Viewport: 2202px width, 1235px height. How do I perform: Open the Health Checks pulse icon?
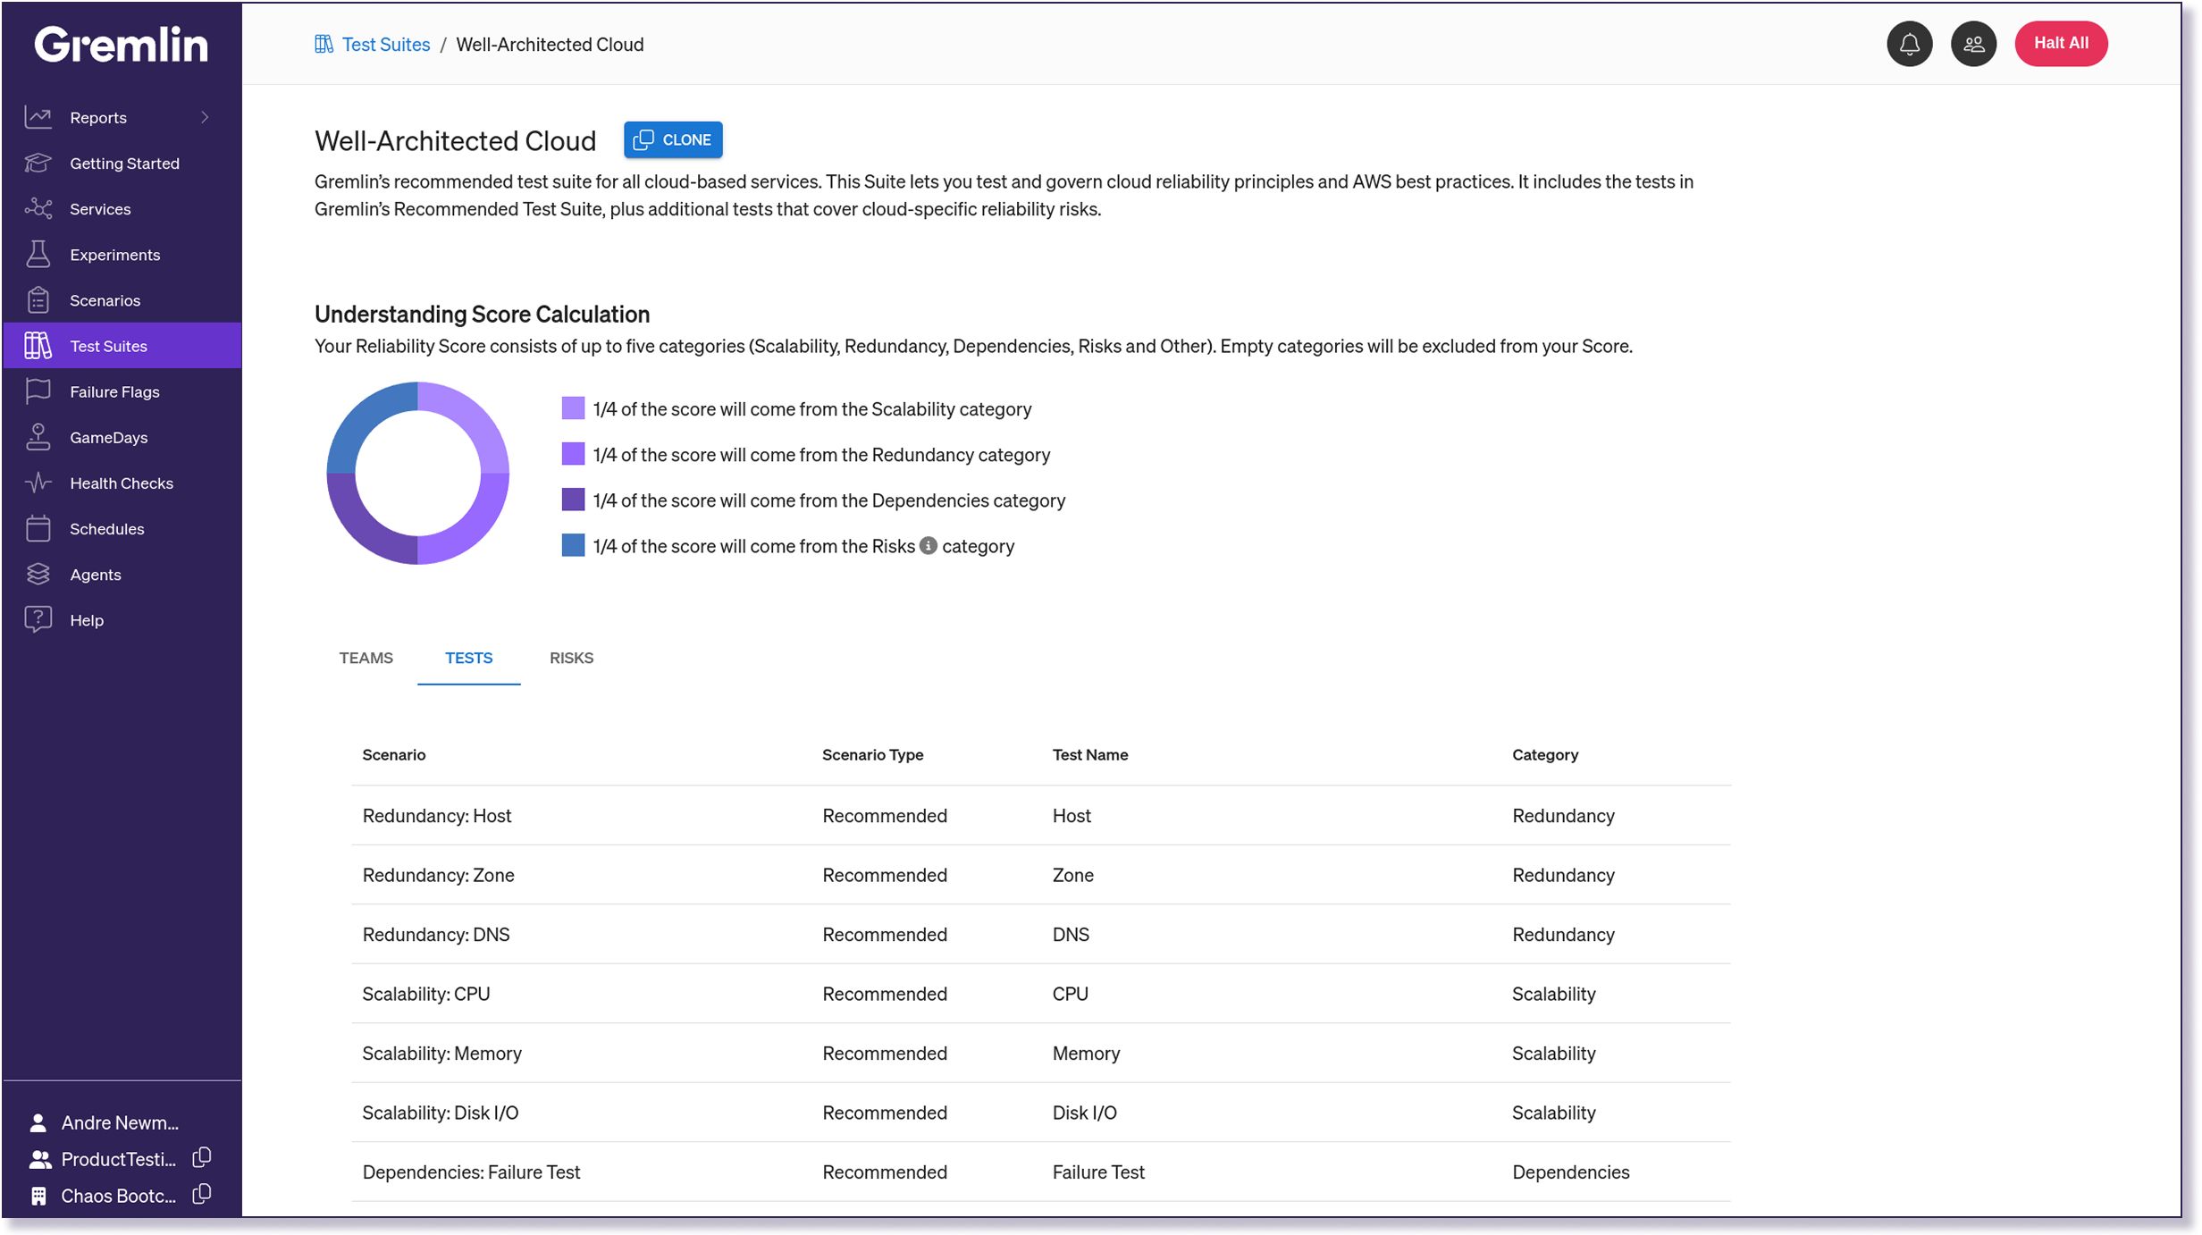[38, 483]
